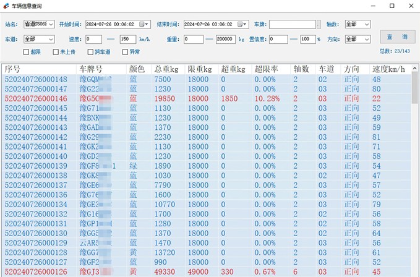The width and height of the screenshot is (420, 277).
Task: Tick the 超限 checkbox
Action: click(26, 52)
